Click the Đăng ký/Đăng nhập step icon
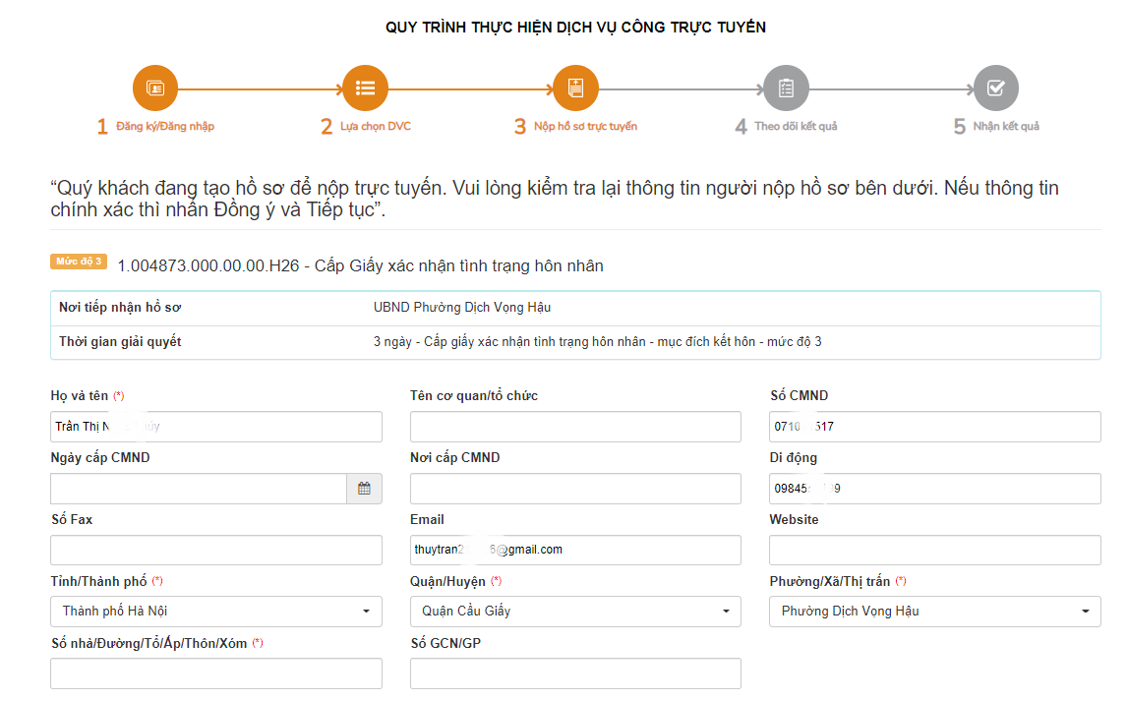 154,88
